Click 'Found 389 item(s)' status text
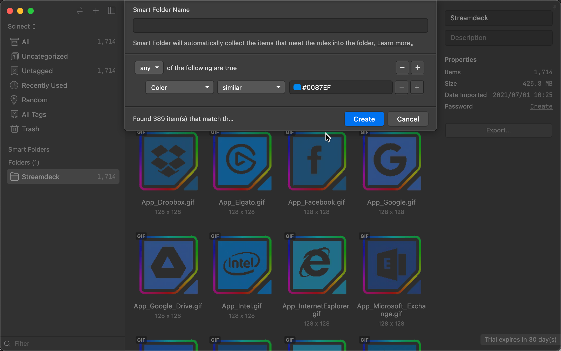Viewport: 561px width, 351px height. point(183,119)
